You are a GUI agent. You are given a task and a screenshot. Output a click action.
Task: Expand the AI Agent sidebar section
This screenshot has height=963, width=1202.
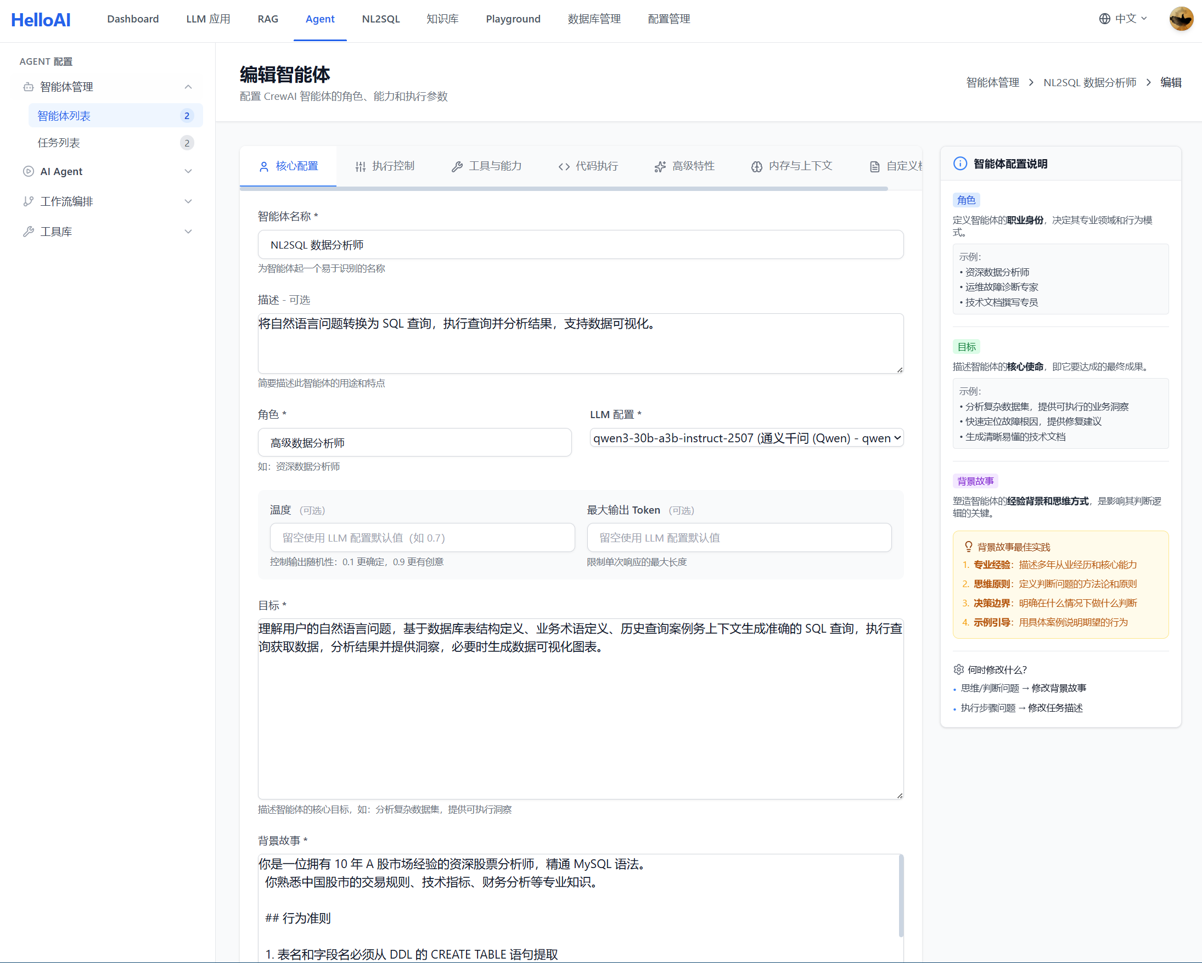pos(188,171)
